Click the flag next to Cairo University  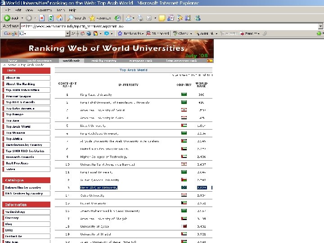(184, 195)
